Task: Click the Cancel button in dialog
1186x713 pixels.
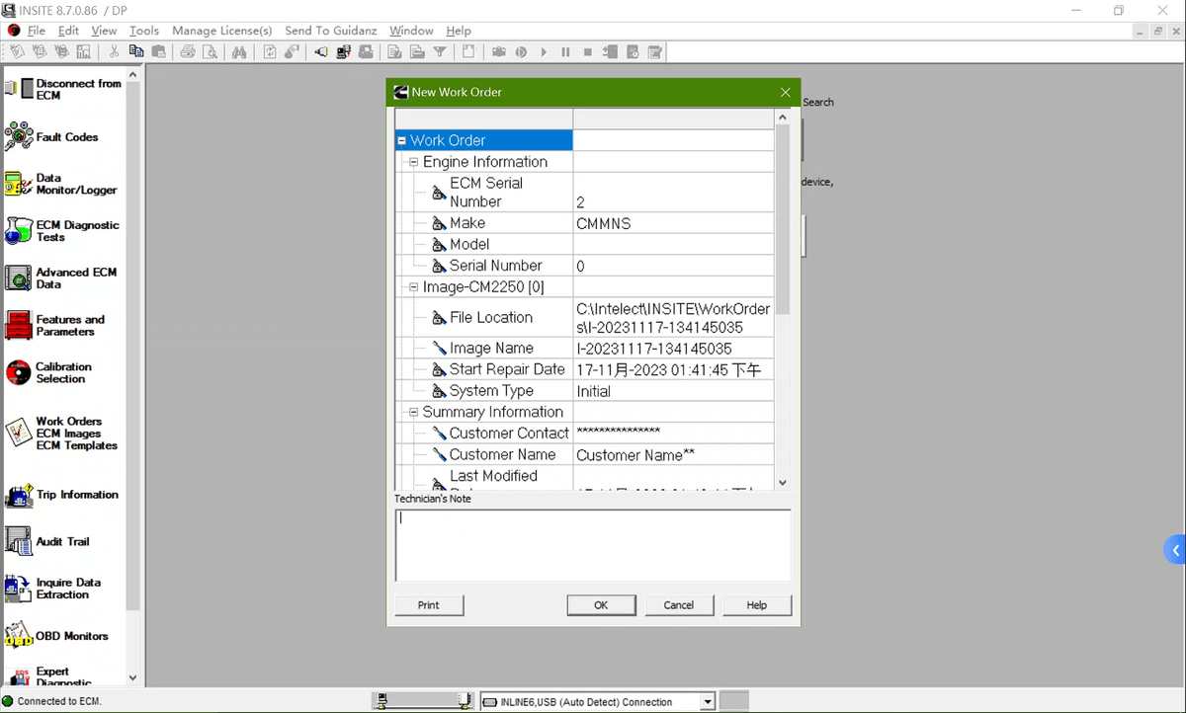Action: [x=679, y=605]
